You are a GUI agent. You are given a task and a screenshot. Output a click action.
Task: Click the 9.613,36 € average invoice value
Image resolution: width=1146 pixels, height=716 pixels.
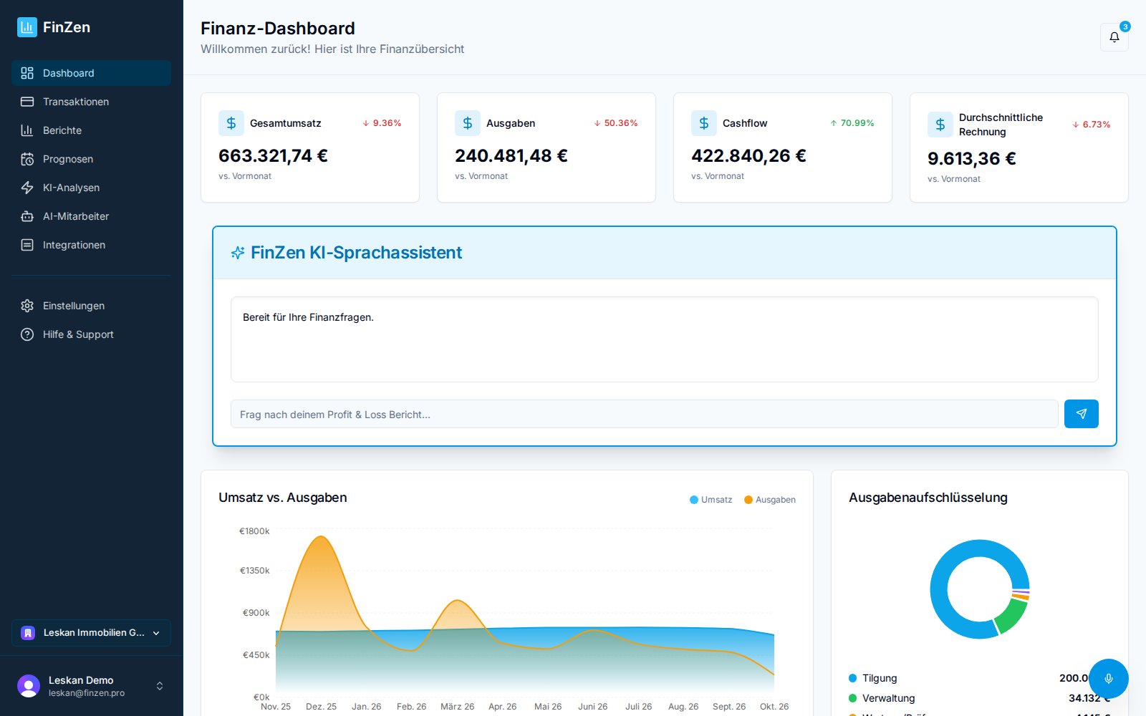click(x=971, y=158)
